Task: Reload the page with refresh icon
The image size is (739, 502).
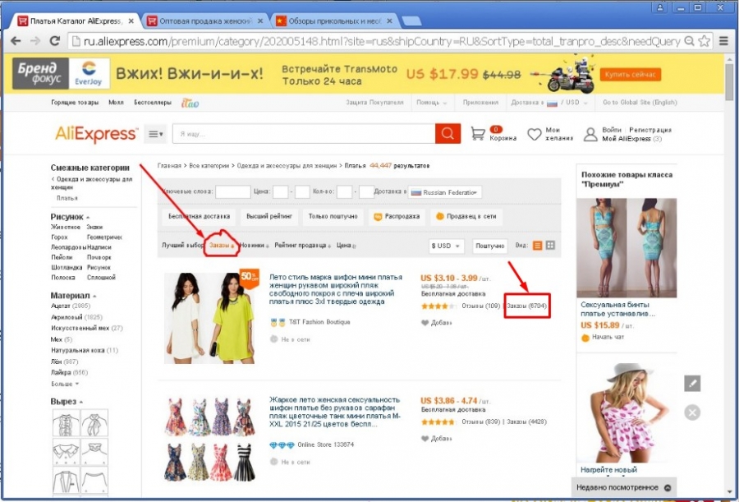Action: click(55, 41)
